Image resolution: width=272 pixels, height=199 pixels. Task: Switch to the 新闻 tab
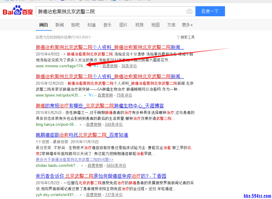(59, 25)
